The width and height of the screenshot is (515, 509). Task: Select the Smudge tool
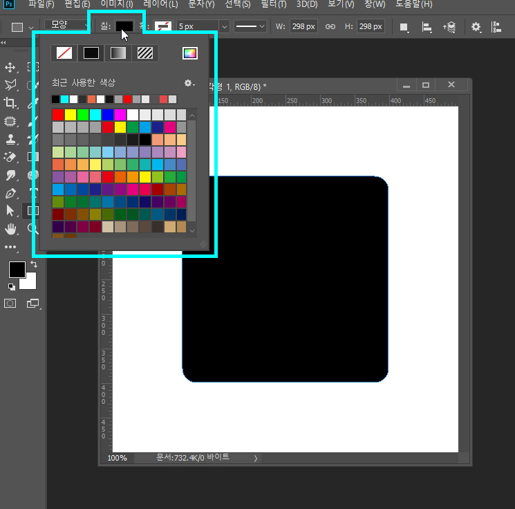pyautogui.click(x=10, y=175)
